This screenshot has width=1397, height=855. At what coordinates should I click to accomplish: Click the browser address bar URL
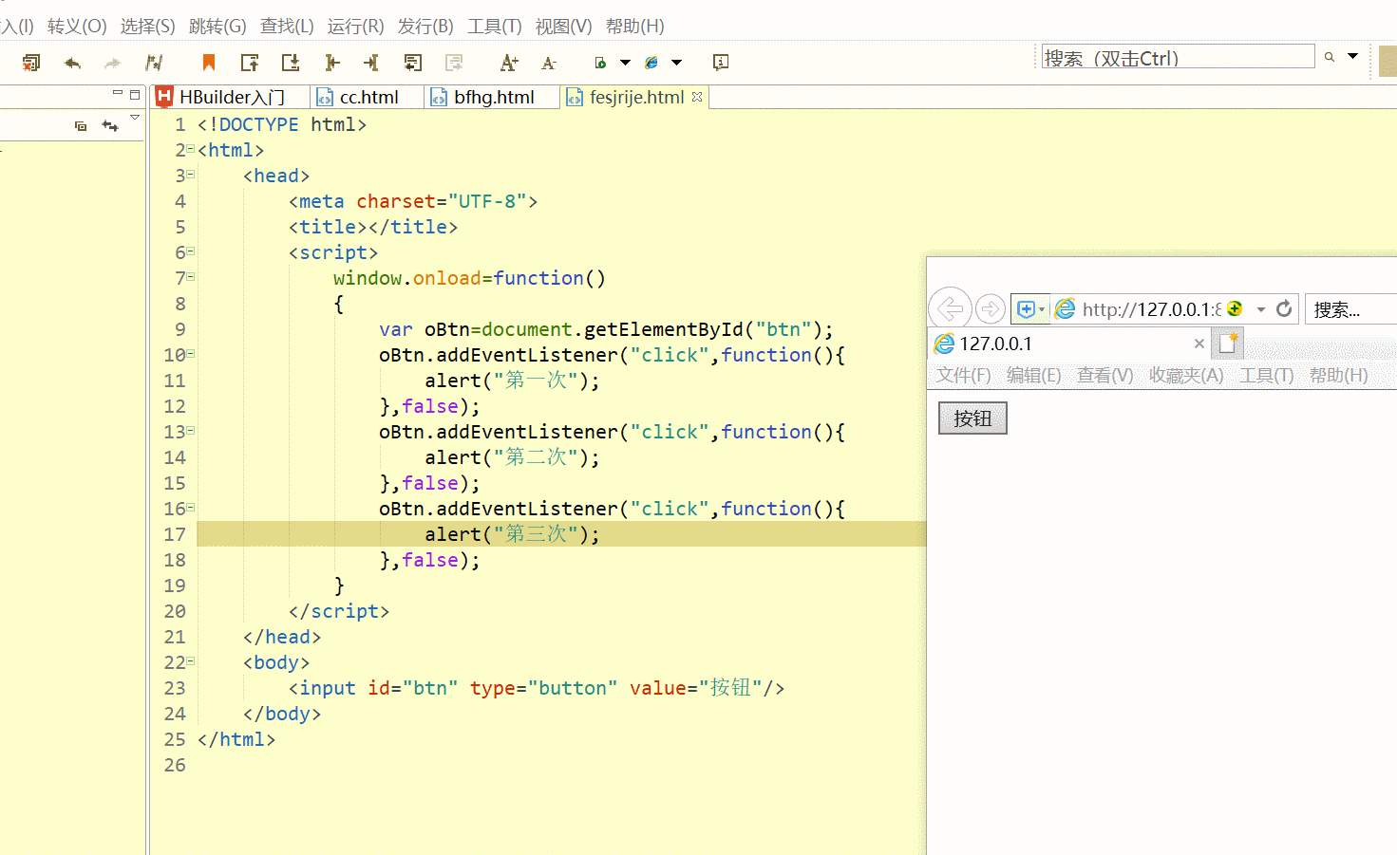[1151, 309]
